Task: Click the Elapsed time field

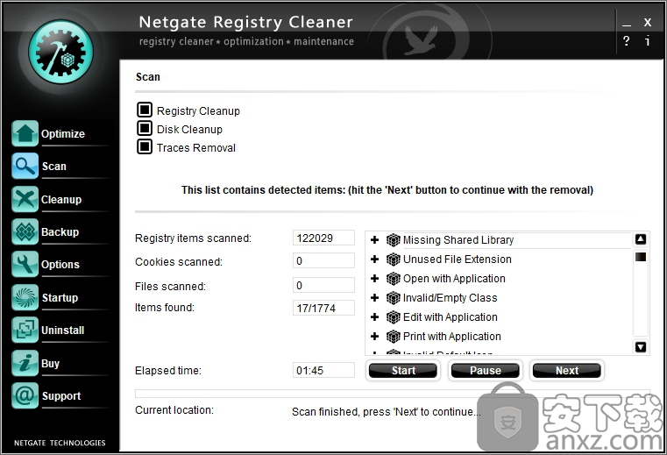Action: click(323, 370)
